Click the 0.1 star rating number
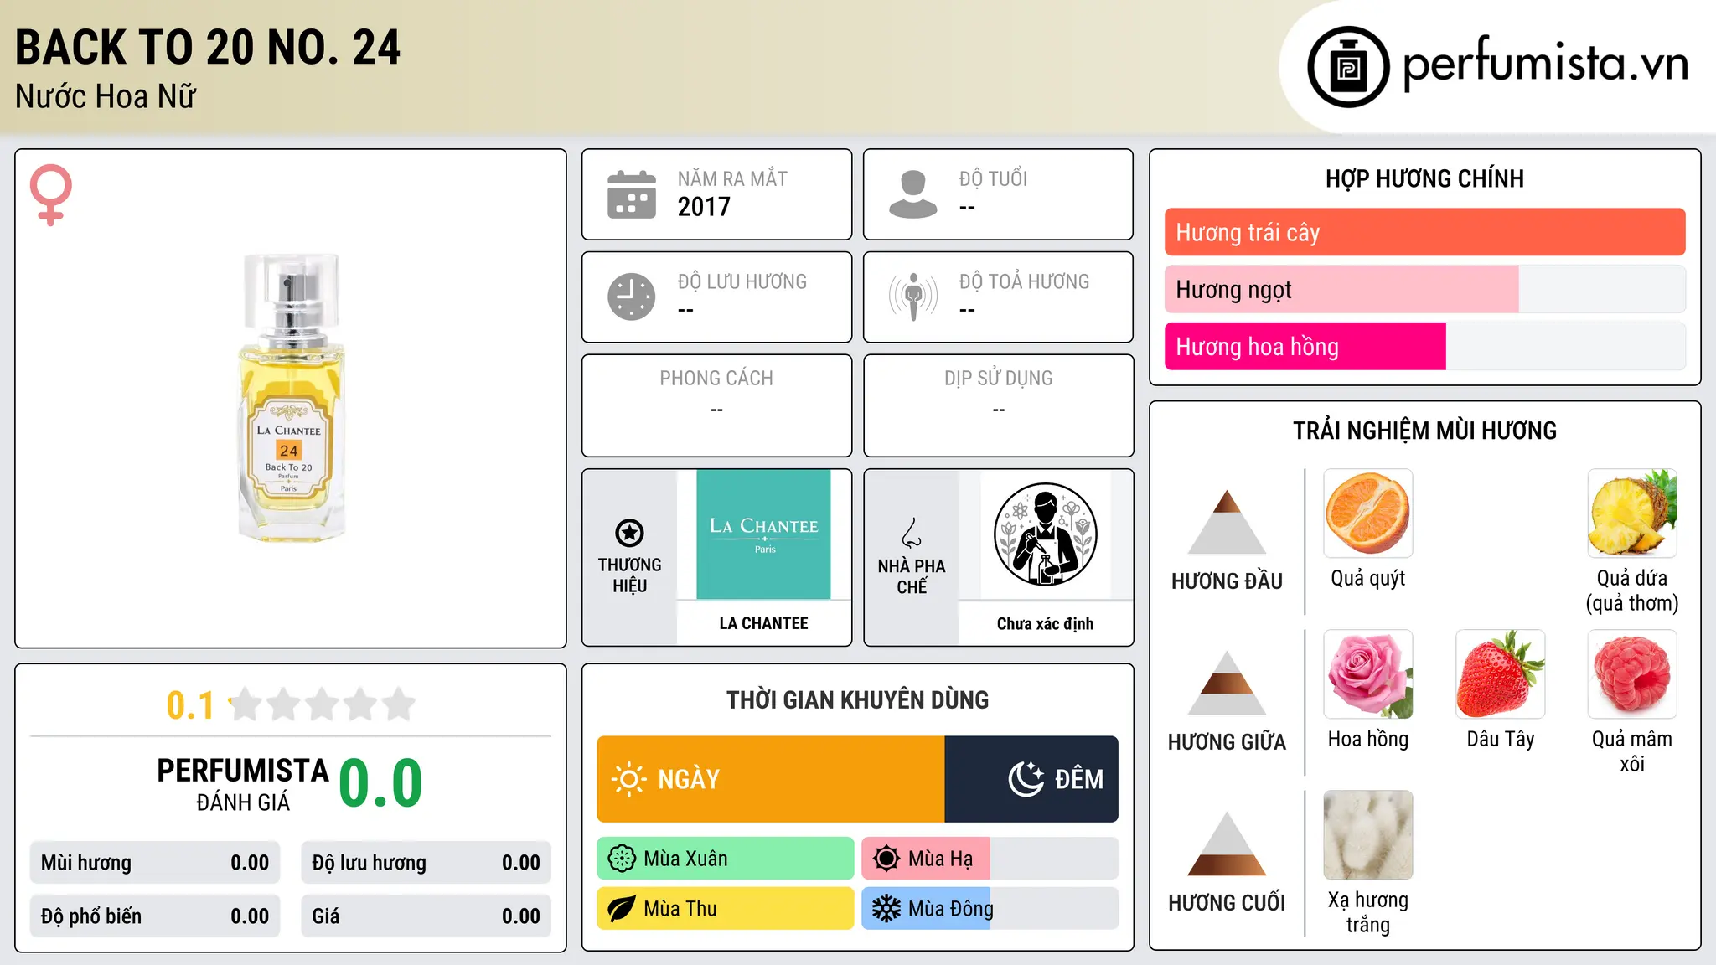 (190, 705)
